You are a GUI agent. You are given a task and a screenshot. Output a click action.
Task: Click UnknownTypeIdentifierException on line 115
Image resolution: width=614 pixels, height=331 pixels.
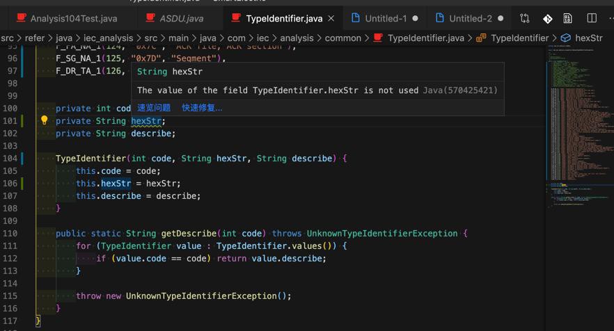[201, 296]
